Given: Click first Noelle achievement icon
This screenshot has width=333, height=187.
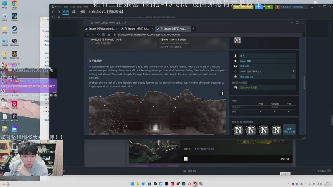Looking at the screenshot, I should pyautogui.click(x=238, y=130).
